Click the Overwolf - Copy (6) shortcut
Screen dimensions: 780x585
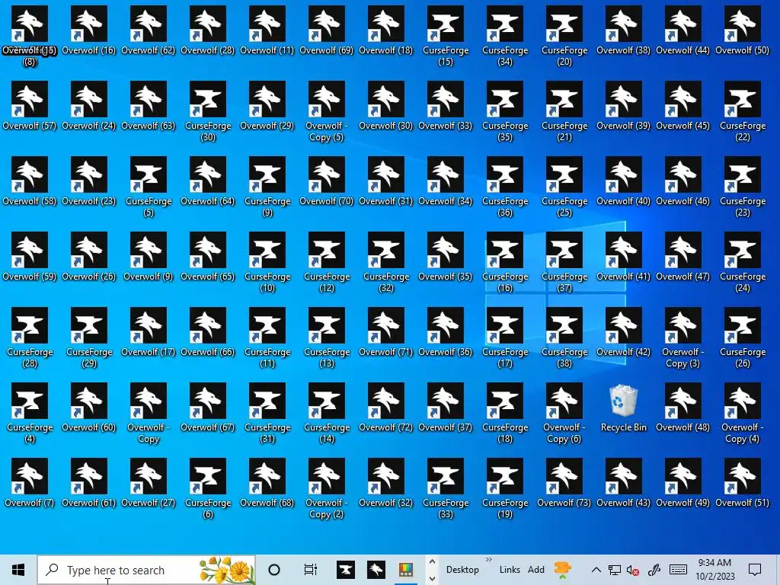564,413
